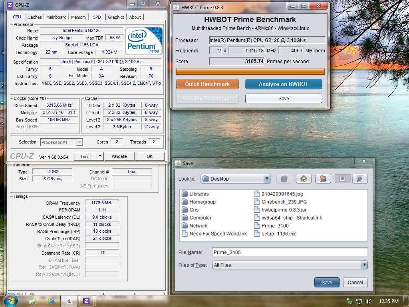409x307 pixels.
Task: Switch to List view in Save dialog
Action: point(342,179)
